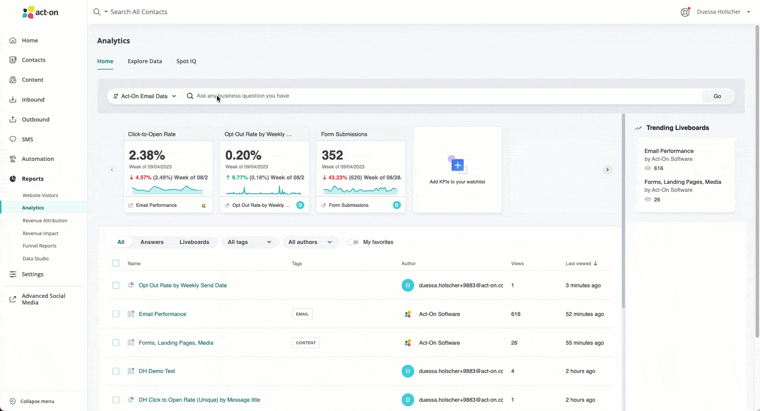Open the All tags filter dropdown
Screen dimensions: 760x411
(249, 242)
